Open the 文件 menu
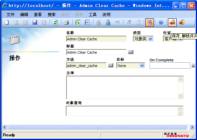Viewport: 197px width, 140px height. click(10, 15)
